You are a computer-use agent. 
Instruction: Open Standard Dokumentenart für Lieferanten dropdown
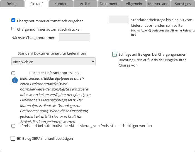(x=53, y=61)
